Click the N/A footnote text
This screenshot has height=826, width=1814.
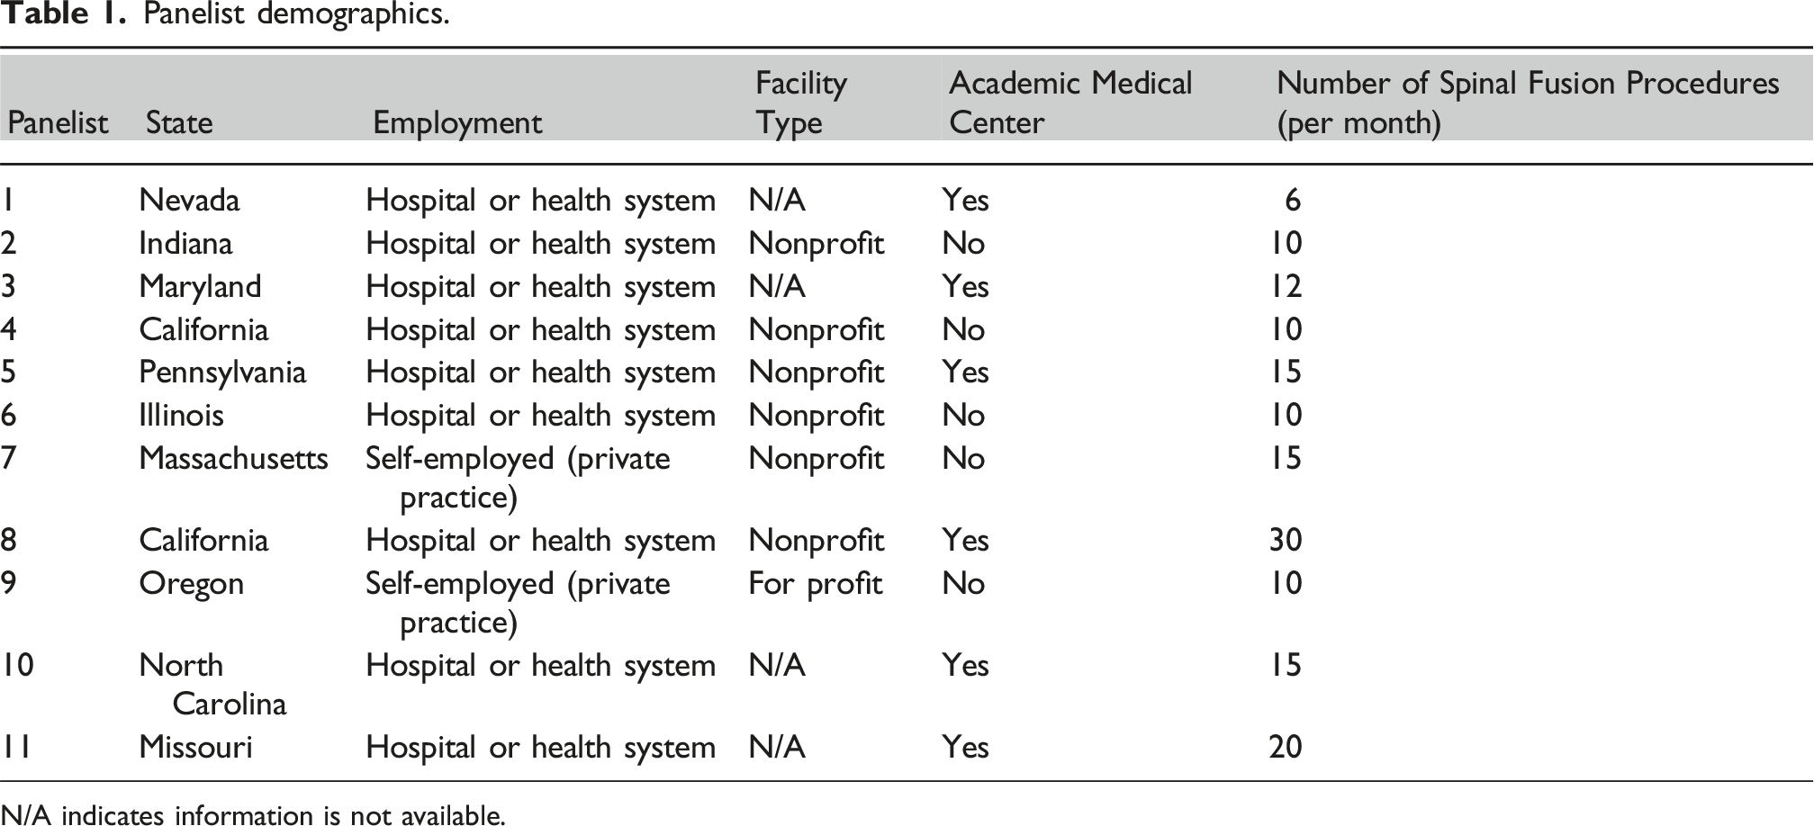[253, 814]
